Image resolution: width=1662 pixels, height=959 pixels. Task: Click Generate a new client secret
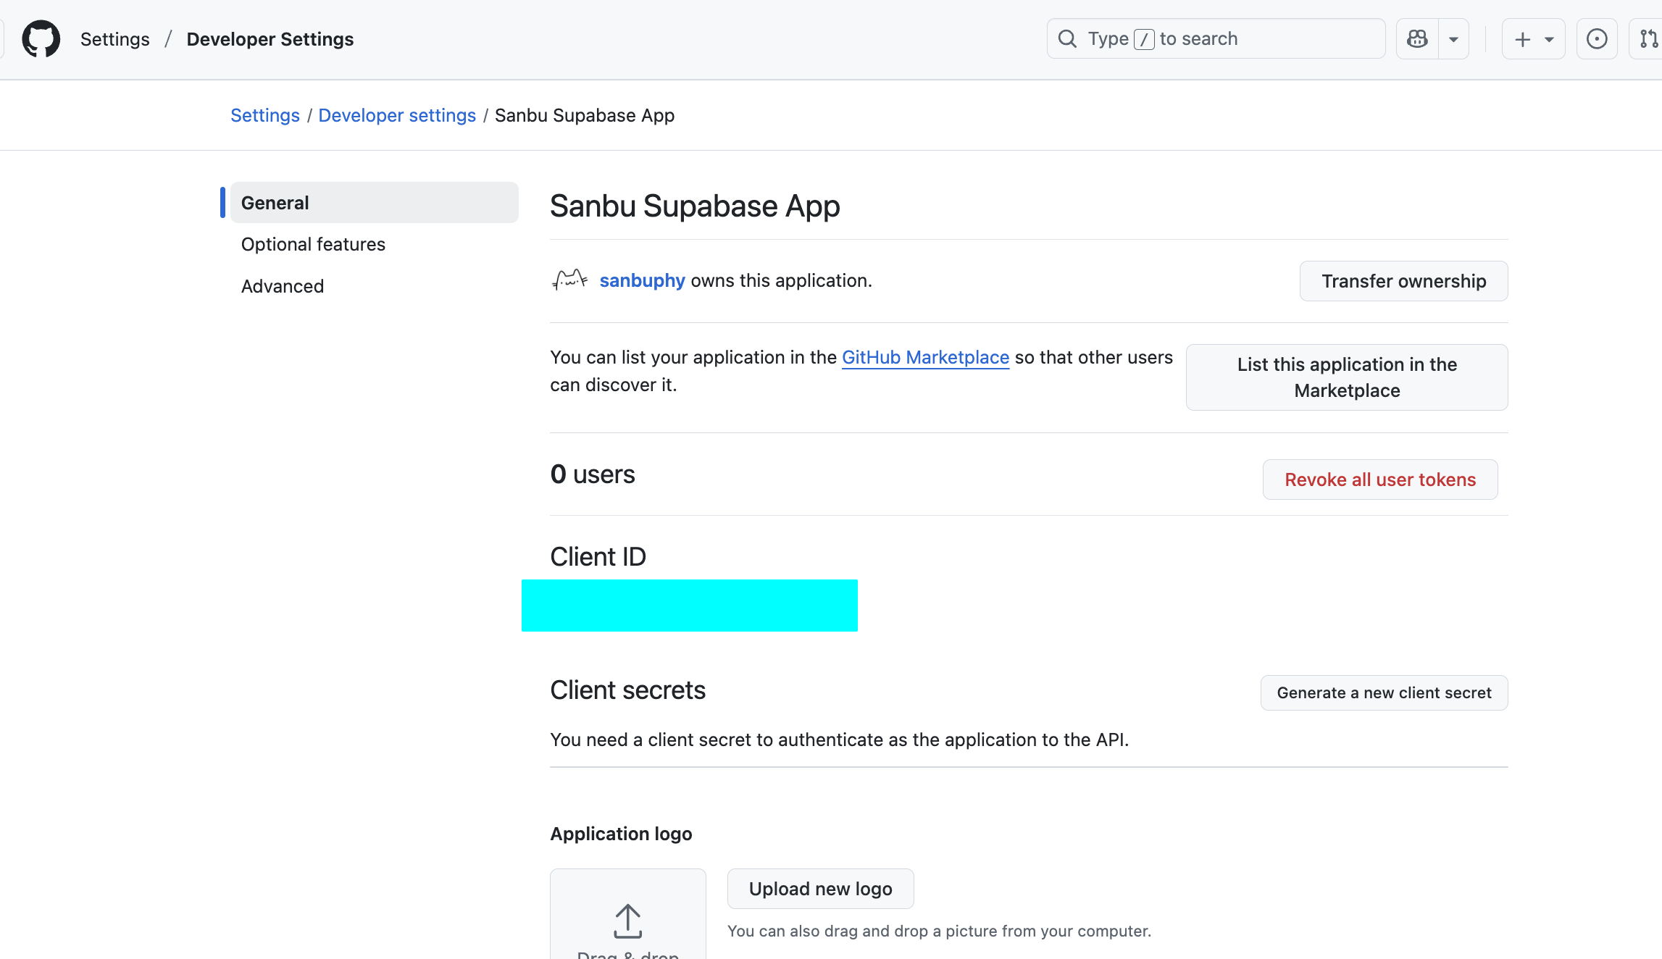pos(1384,693)
